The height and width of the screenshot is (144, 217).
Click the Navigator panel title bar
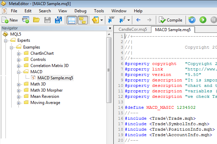(x=54, y=28)
